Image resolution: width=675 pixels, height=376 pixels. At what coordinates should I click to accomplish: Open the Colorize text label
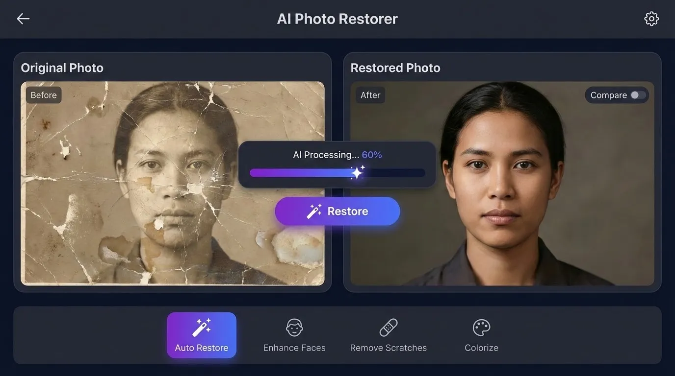click(481, 348)
